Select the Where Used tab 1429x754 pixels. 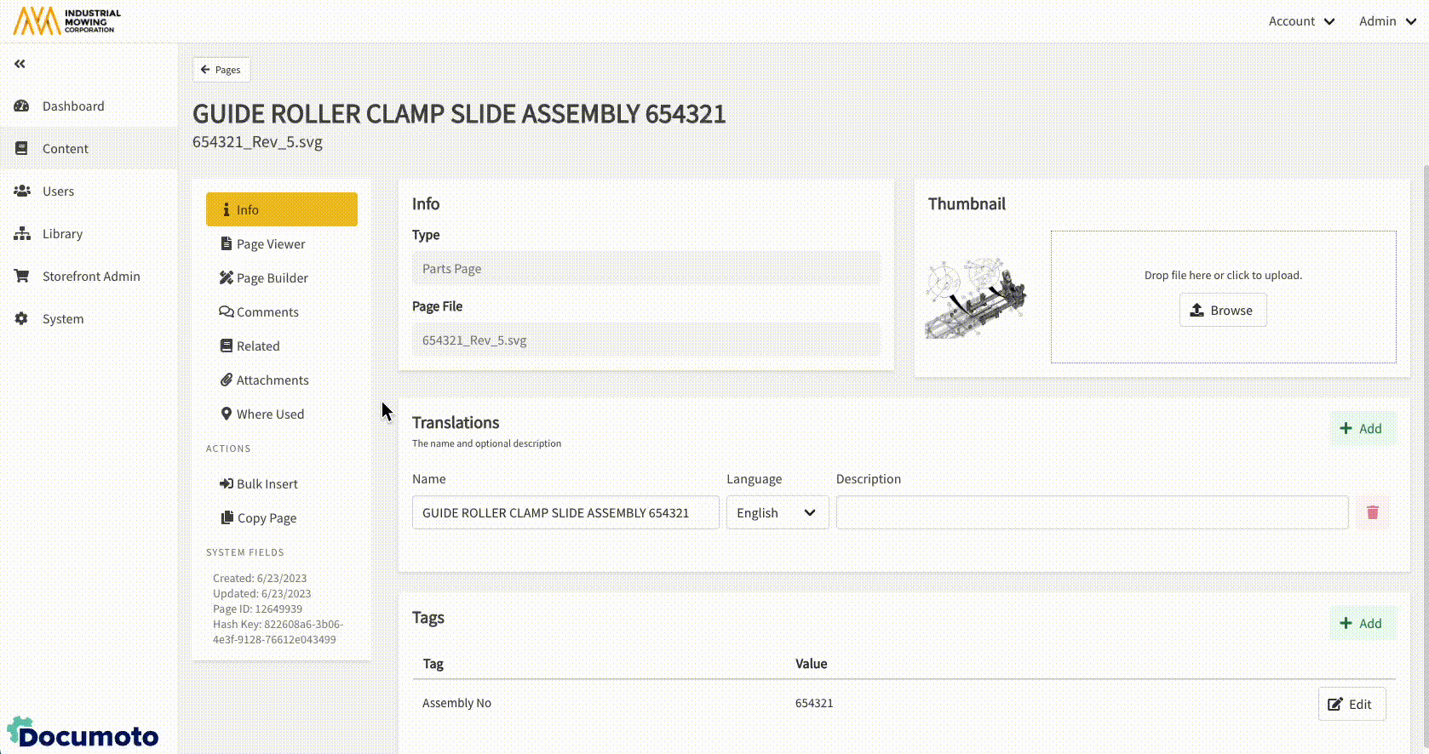(x=269, y=414)
